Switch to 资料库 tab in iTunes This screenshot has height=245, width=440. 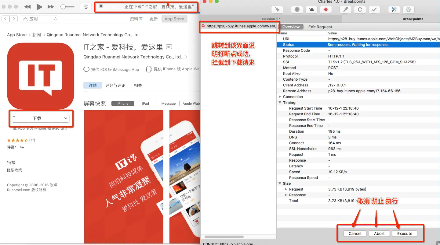point(136,19)
